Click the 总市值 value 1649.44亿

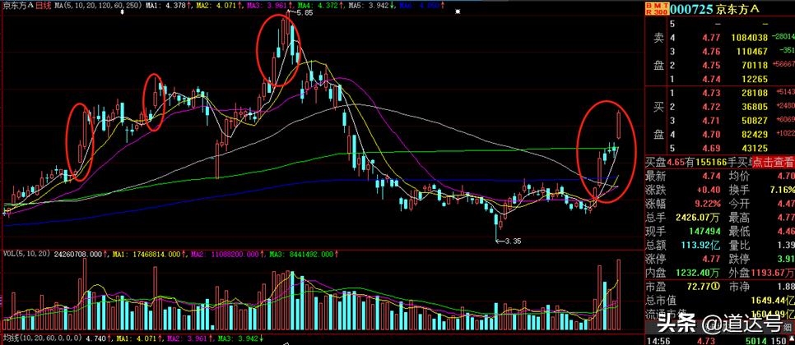point(774,301)
